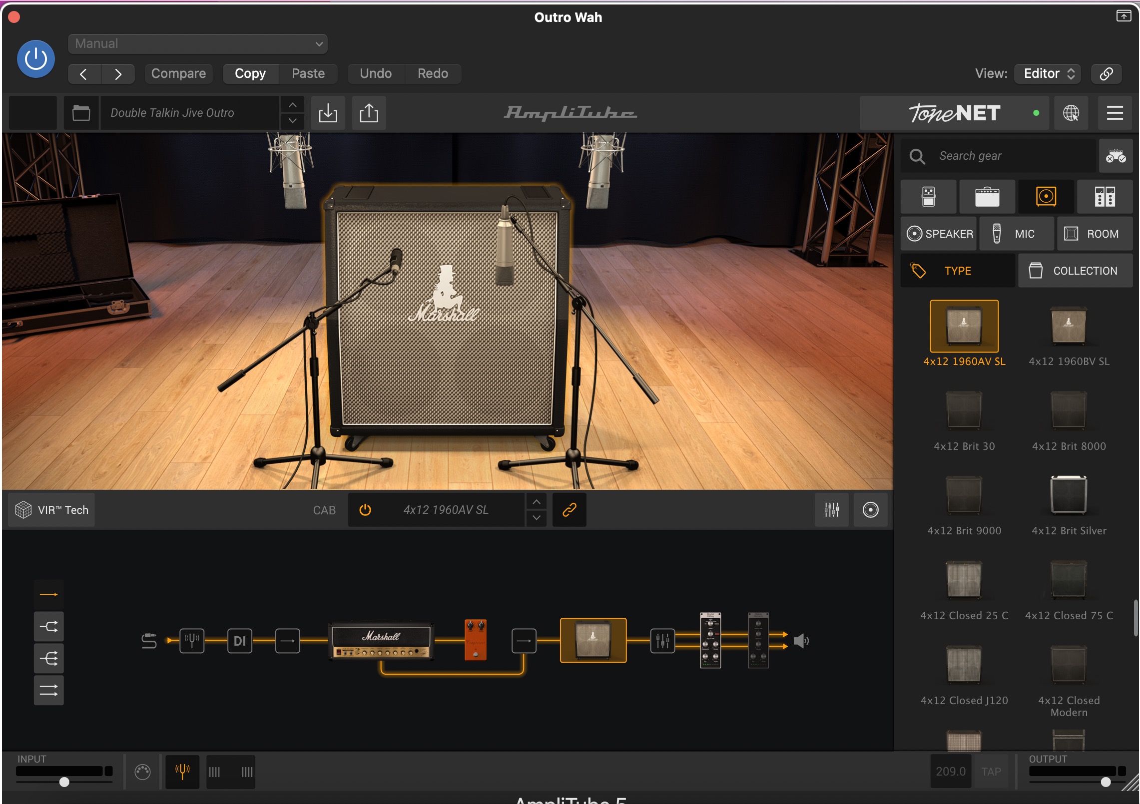Select the 4x12 Brit 9000 cabinet

pos(964,504)
